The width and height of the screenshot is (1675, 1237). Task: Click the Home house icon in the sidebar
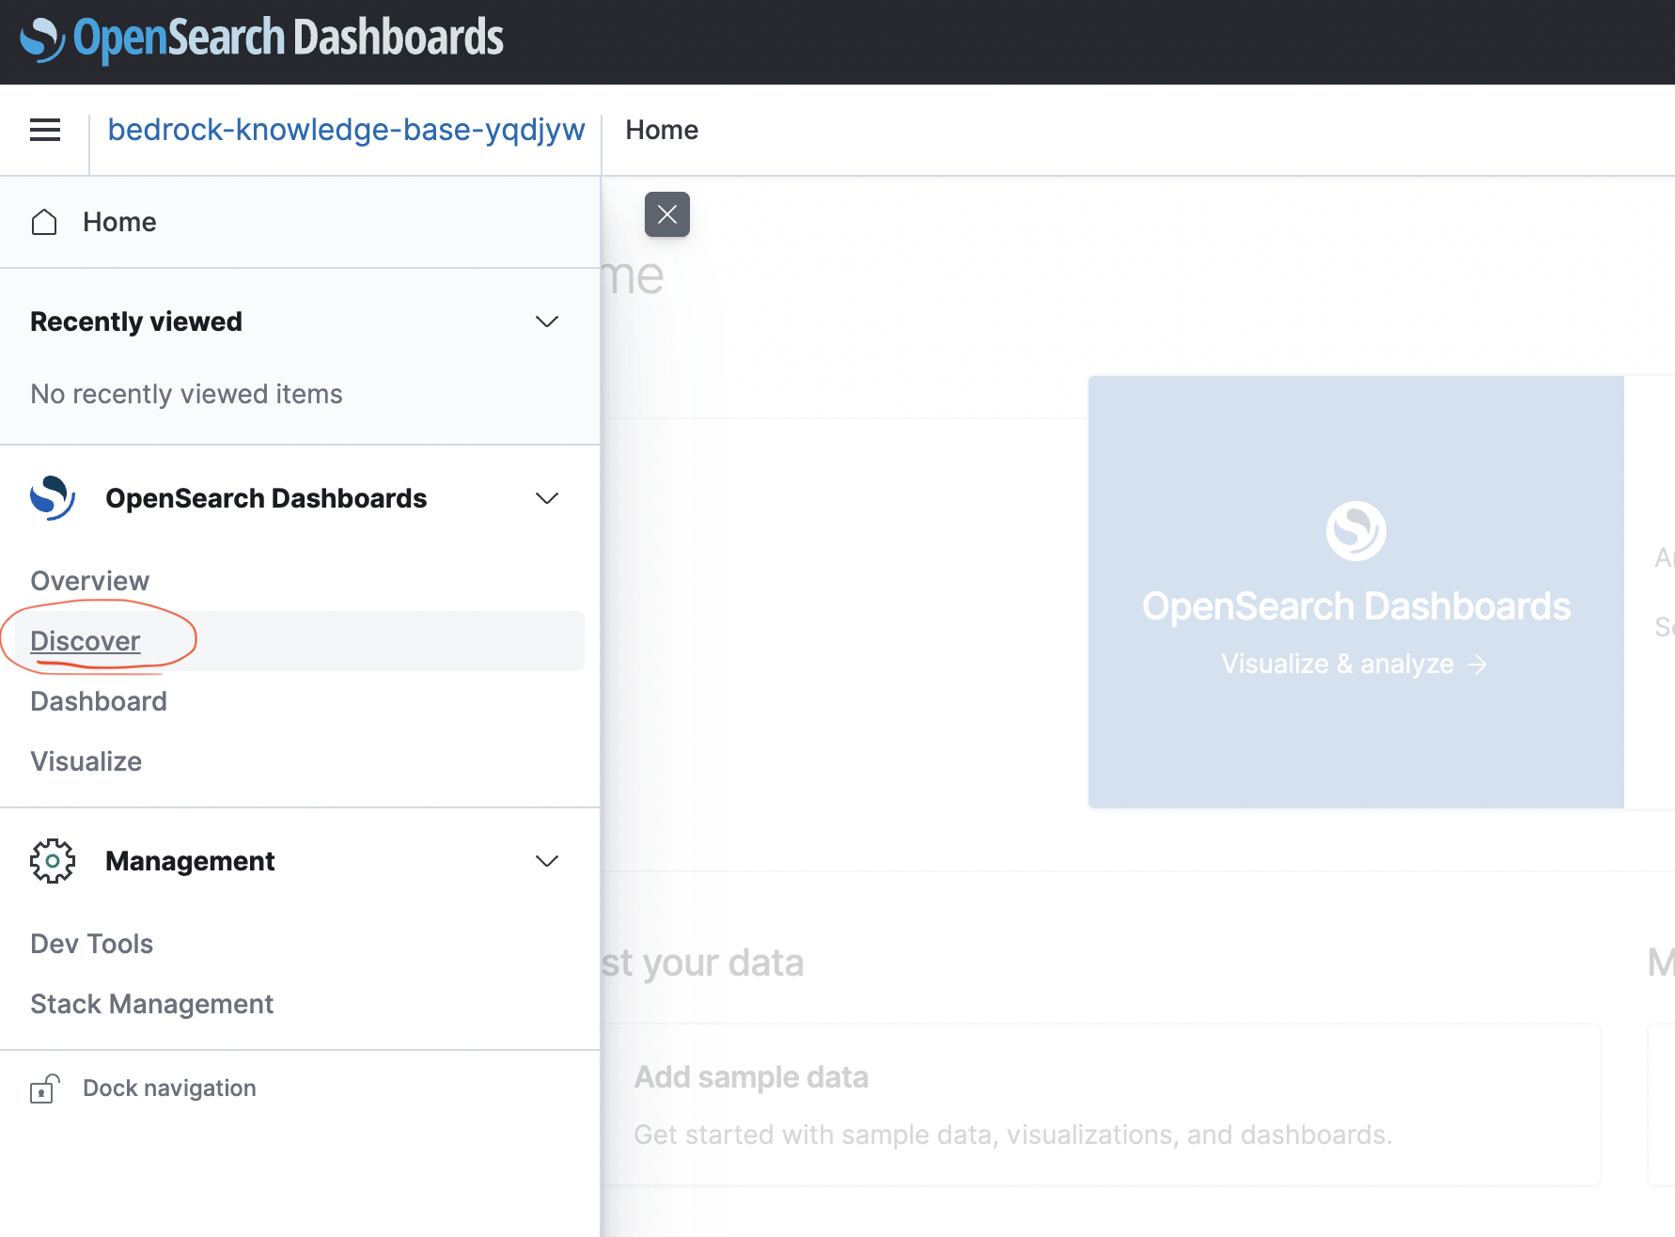tap(44, 222)
